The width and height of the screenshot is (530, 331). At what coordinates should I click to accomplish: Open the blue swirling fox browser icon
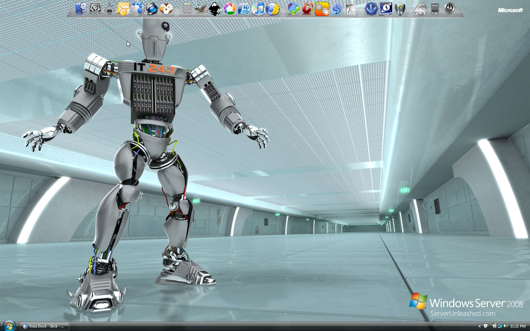pos(152,9)
